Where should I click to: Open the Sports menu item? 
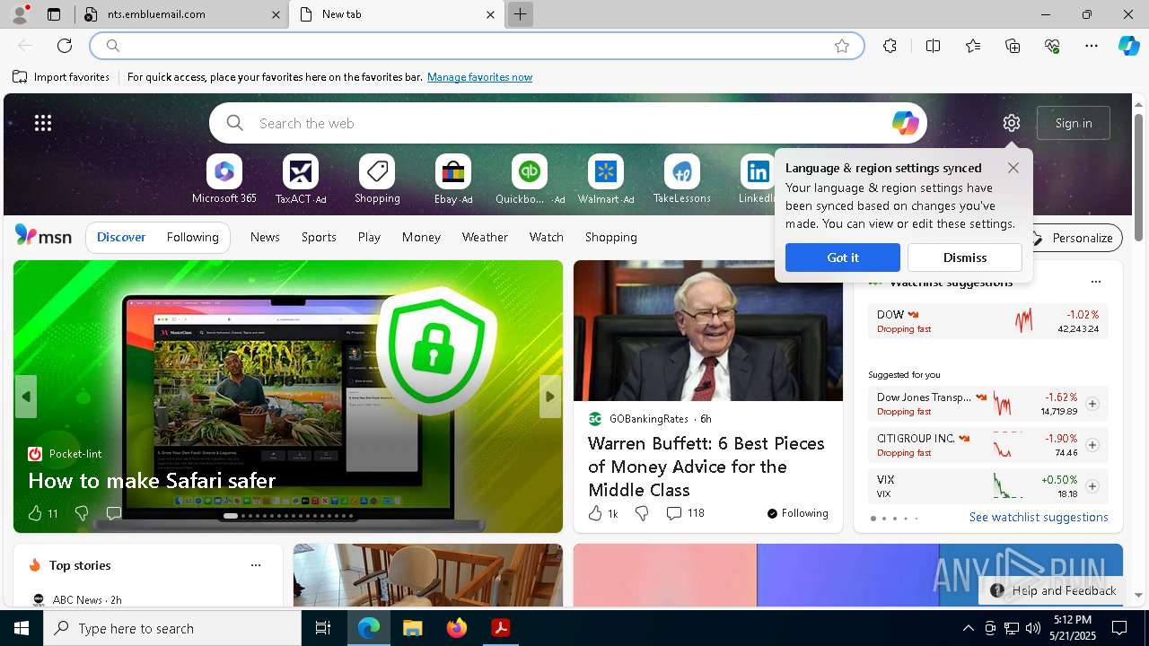pyautogui.click(x=319, y=238)
